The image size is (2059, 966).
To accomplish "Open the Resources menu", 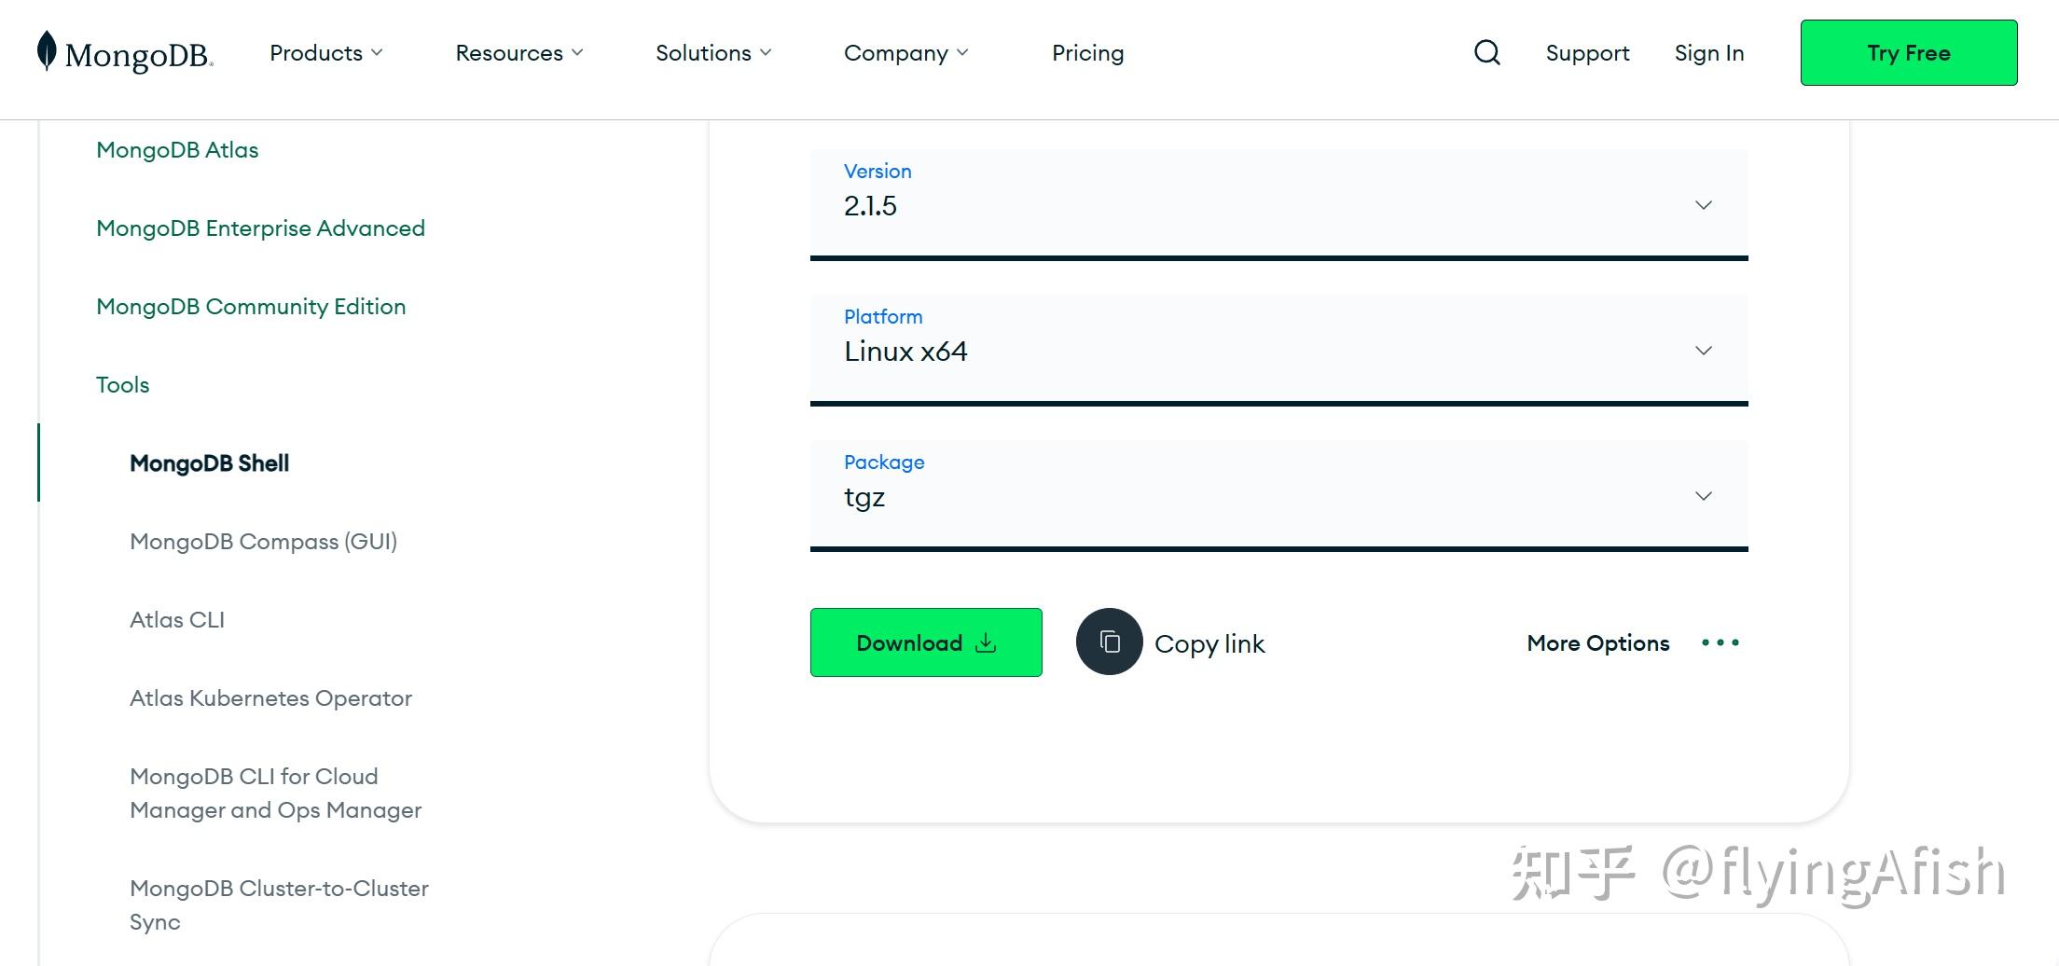I will pos(518,53).
